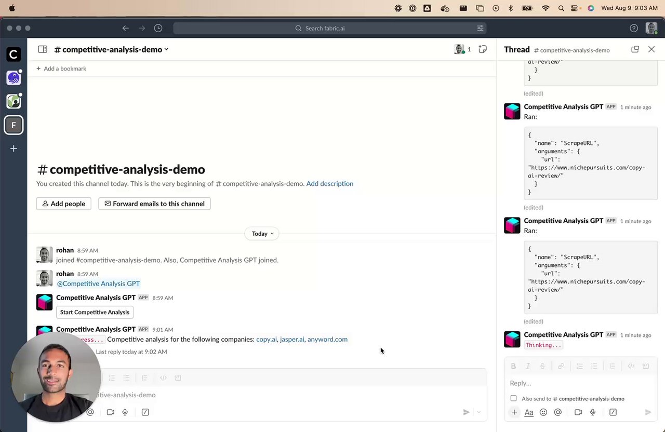Click Thinking... status text in thread

(x=543, y=345)
